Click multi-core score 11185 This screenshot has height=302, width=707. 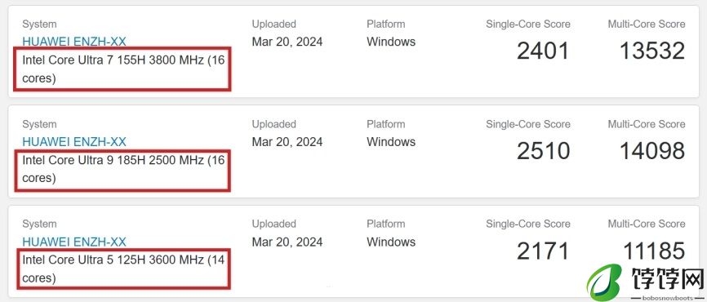(x=654, y=251)
